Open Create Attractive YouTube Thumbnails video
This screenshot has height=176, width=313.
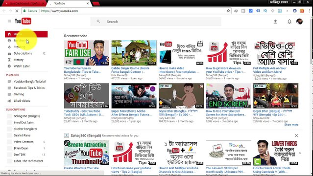tap(87, 153)
